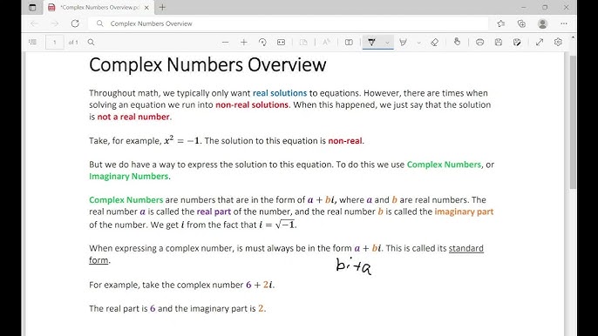Start Read aloud

326,43
